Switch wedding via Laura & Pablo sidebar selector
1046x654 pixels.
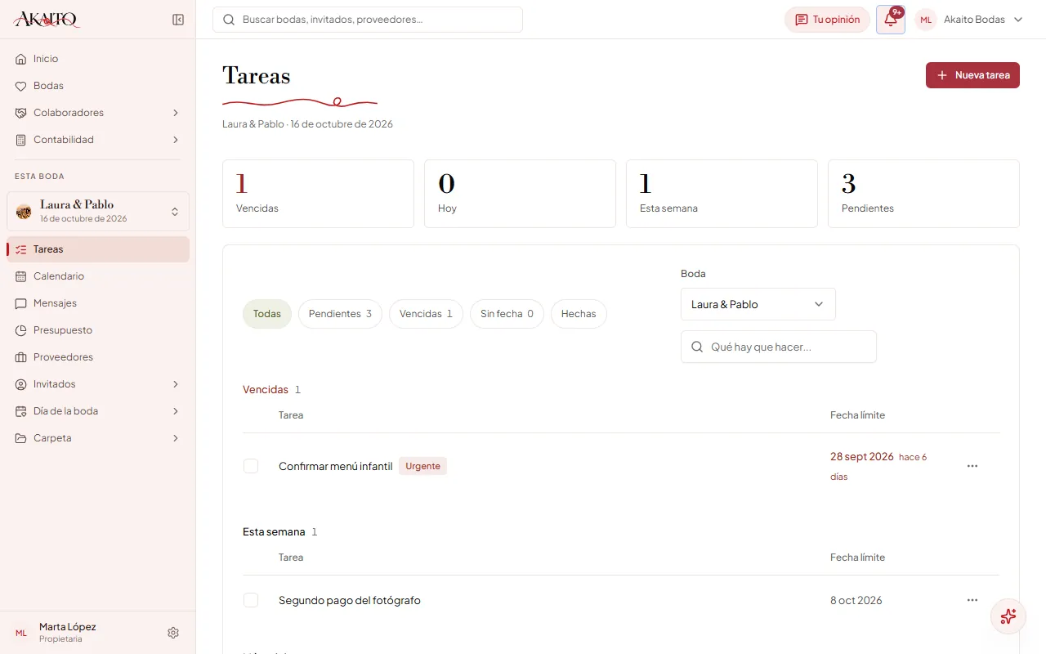click(98, 211)
